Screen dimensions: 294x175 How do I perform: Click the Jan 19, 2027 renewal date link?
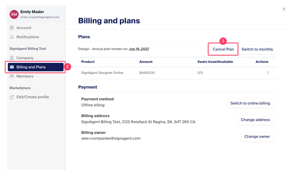139,49
